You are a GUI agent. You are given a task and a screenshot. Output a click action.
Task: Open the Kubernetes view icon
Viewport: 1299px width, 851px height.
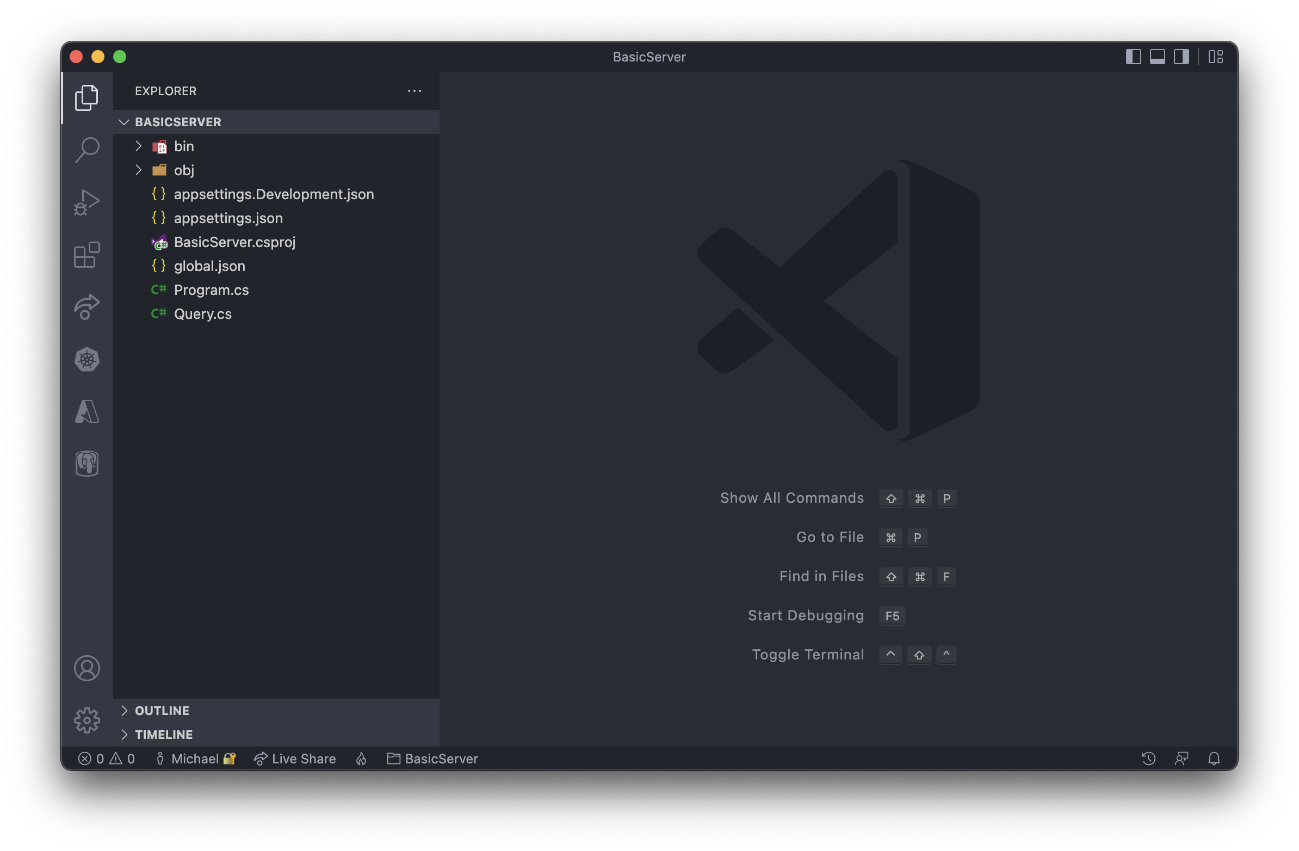(87, 360)
